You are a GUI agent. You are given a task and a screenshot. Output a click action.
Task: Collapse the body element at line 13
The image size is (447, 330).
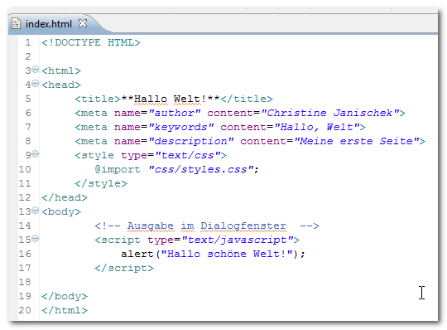[x=35, y=211]
